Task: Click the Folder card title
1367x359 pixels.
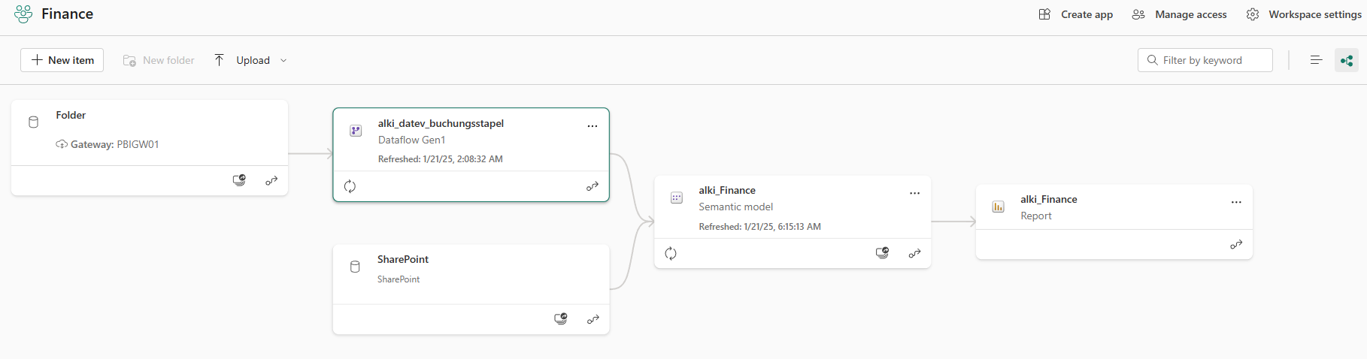Action: point(71,115)
